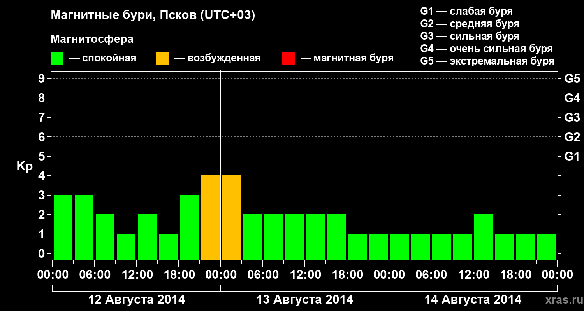
Task: Click the right-axis label 'G5'
Action: (572, 79)
